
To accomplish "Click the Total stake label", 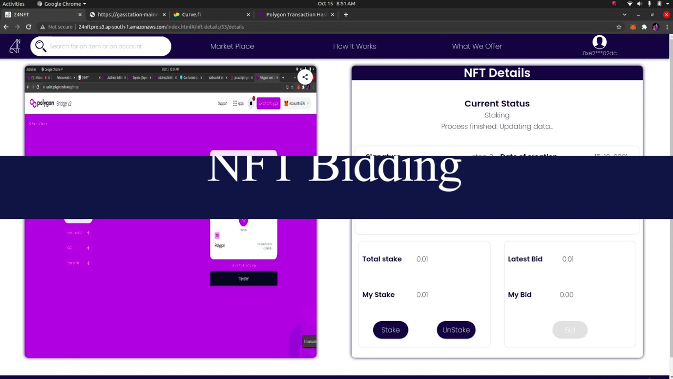I will (382, 259).
